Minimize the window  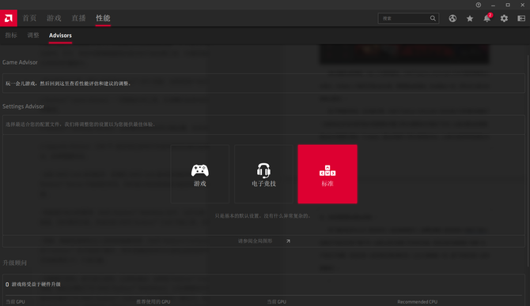coord(493,5)
